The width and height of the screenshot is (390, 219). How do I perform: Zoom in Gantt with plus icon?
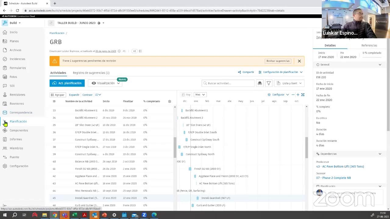(x=298, y=95)
